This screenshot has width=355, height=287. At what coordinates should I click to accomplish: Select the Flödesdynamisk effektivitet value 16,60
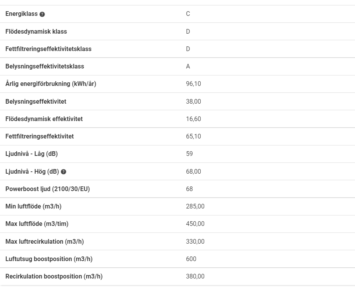(194, 119)
